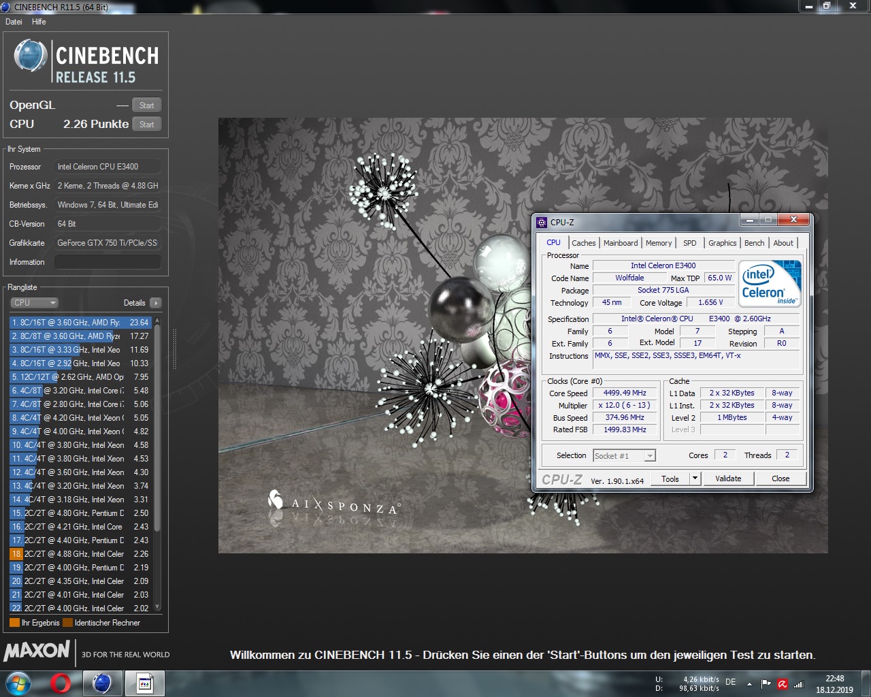Switch to the Graphics tab in CPU-Z
The height and width of the screenshot is (697, 871).
coord(723,243)
